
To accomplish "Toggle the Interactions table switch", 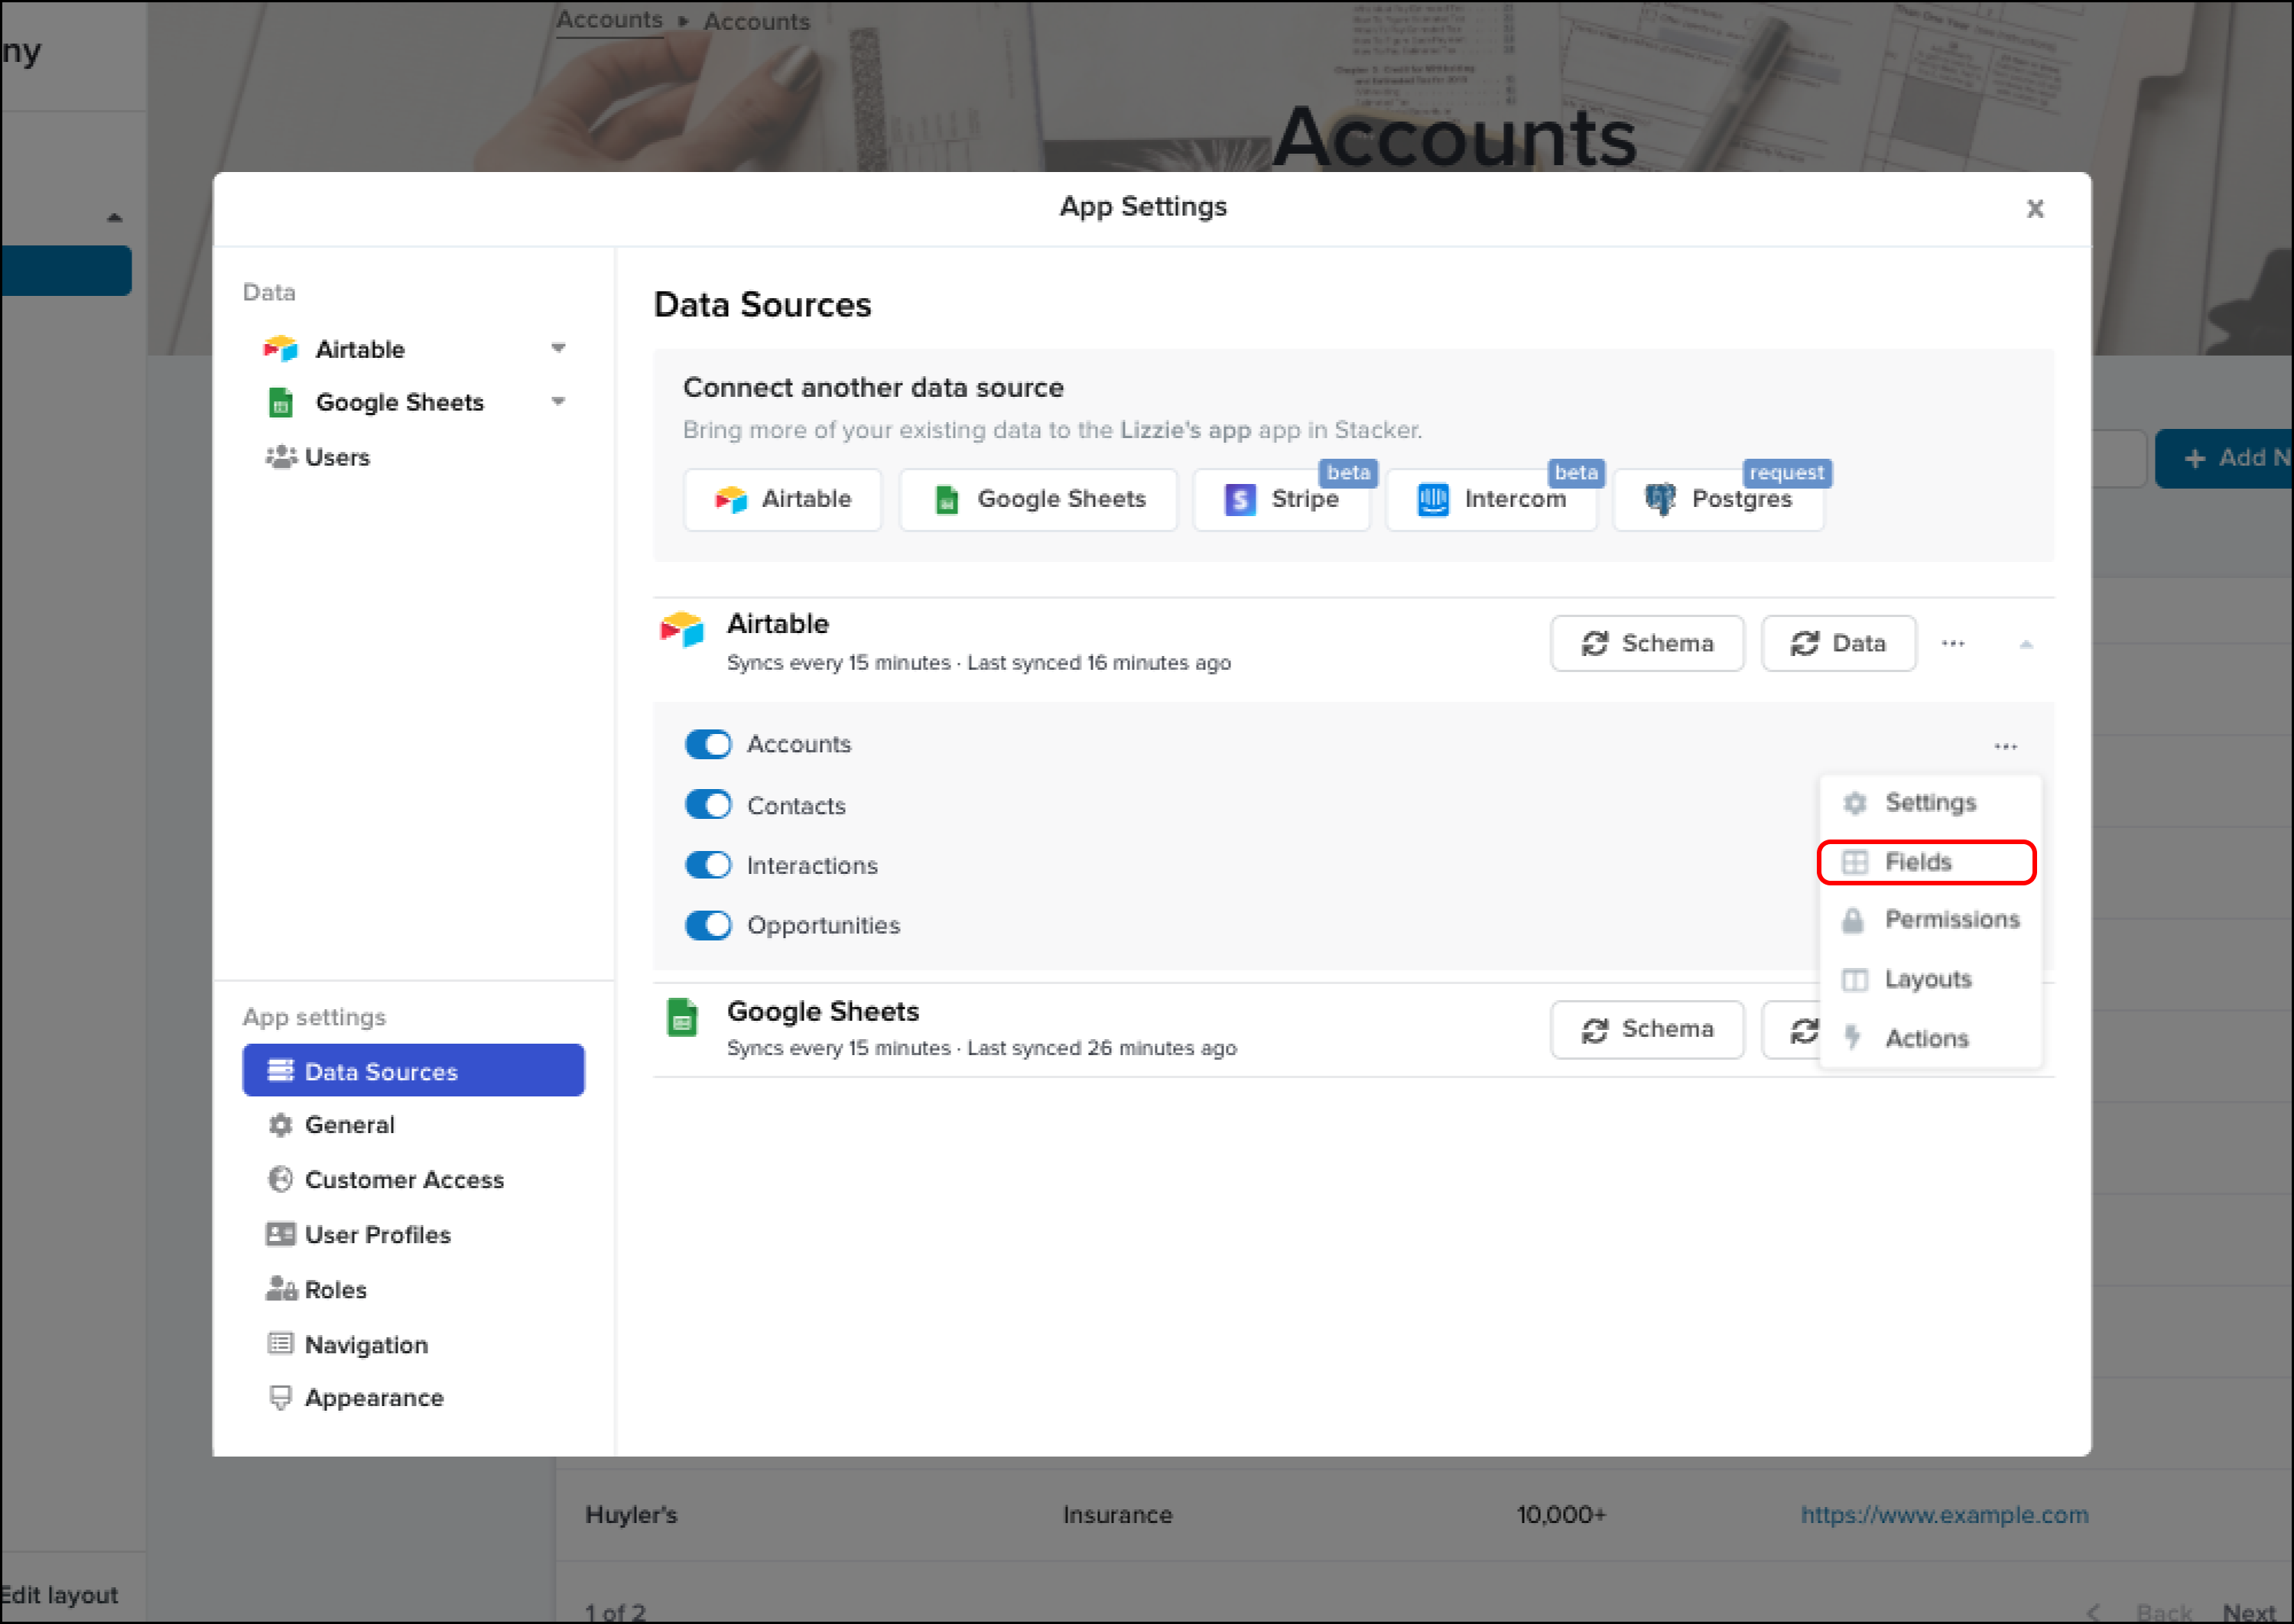I will click(708, 865).
